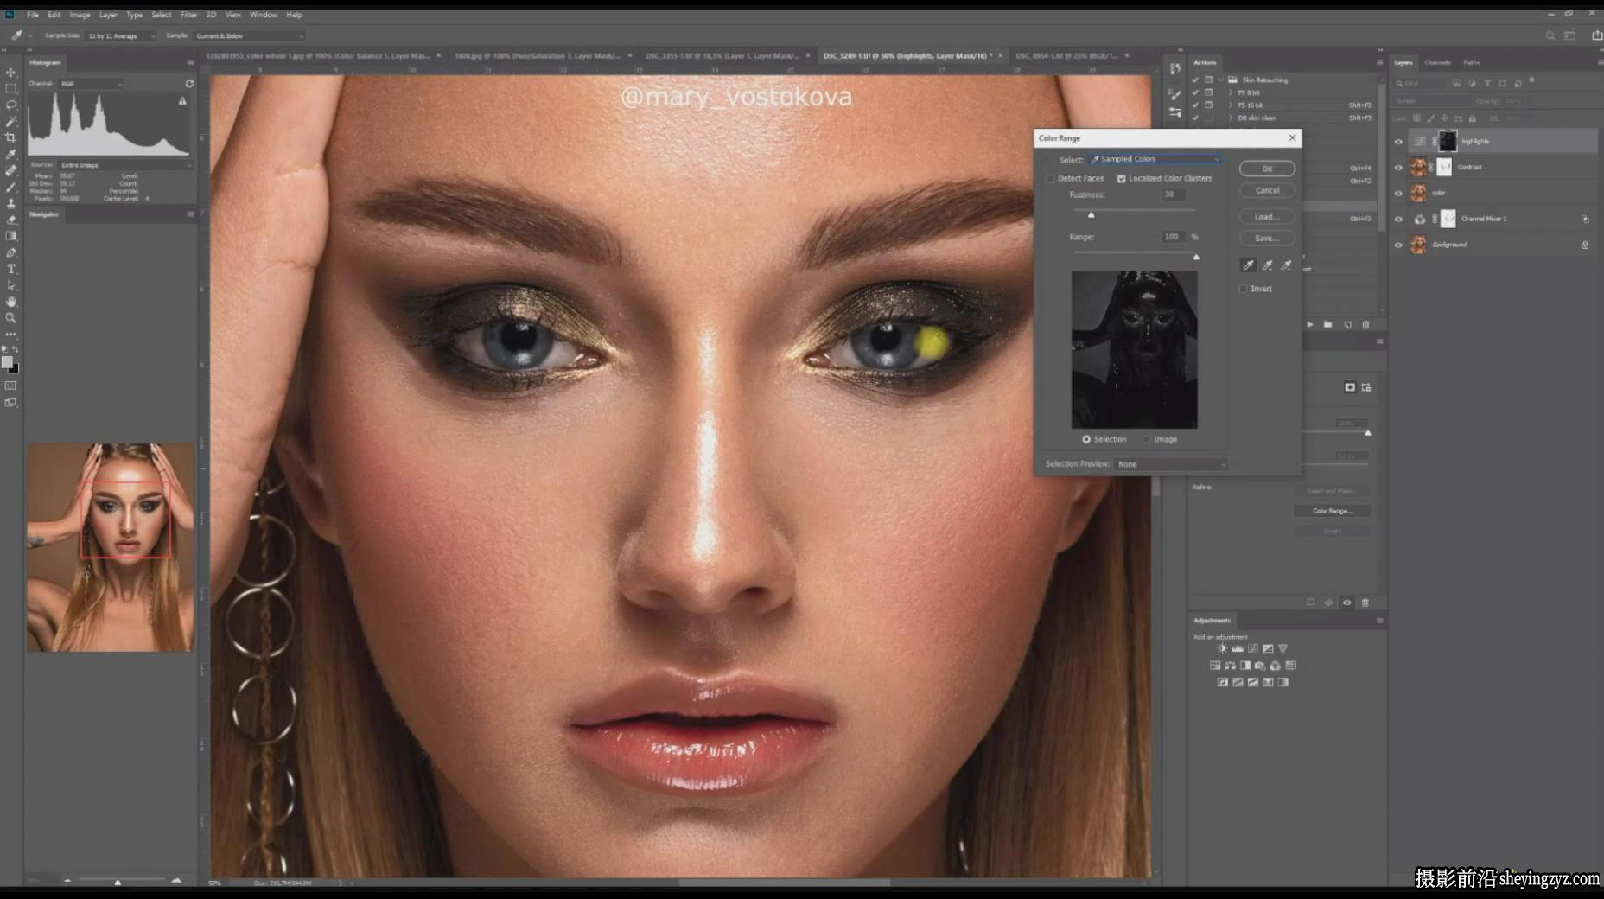Open the histogram Channel dropdown
The image size is (1604, 899).
click(92, 84)
